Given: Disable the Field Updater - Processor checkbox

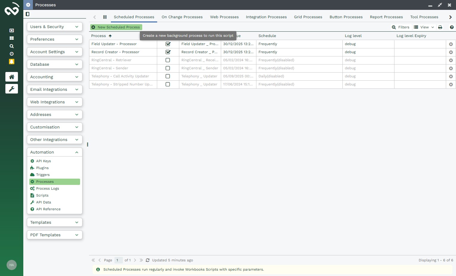Looking at the screenshot, I should point(168,44).
